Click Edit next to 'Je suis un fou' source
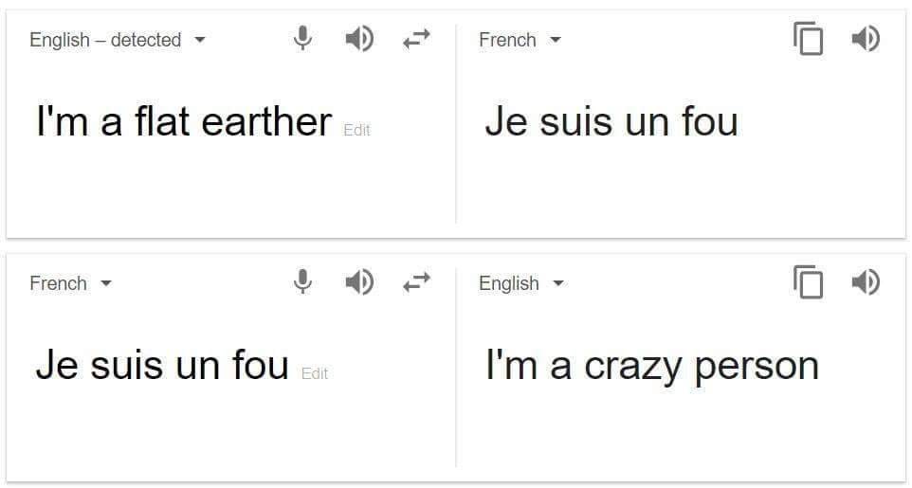 point(315,372)
